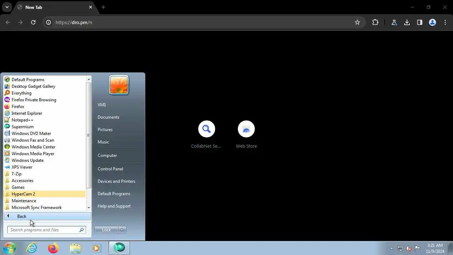This screenshot has width=453, height=255.
Task: Open the tab search dropdown
Action: coord(7,7)
